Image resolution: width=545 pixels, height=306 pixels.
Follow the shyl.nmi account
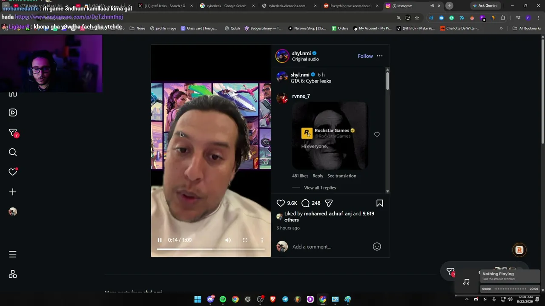[365, 56]
